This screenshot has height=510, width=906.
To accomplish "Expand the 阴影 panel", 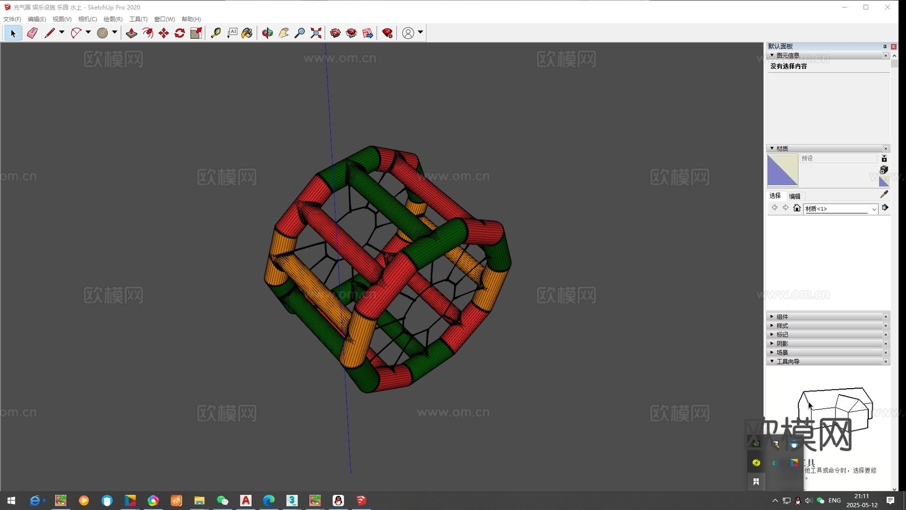I will coord(772,343).
